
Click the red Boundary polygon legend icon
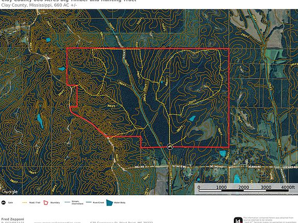(x=46, y=202)
